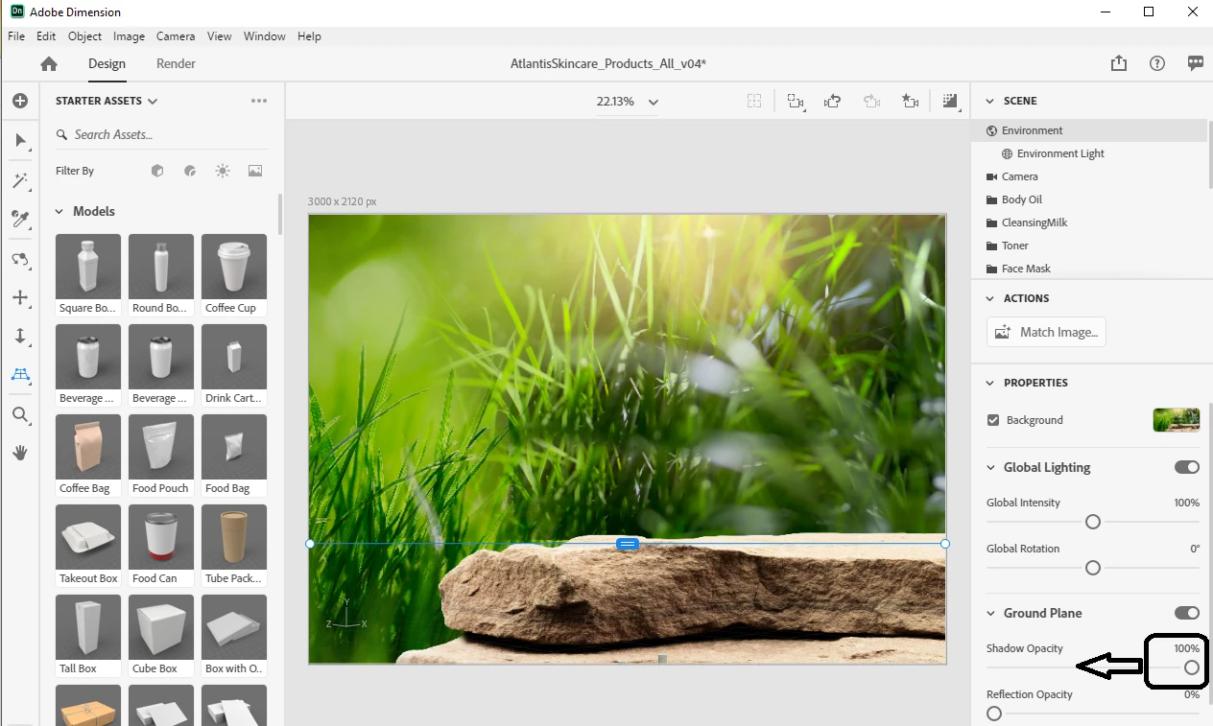Open the Object menu

pyautogui.click(x=84, y=36)
